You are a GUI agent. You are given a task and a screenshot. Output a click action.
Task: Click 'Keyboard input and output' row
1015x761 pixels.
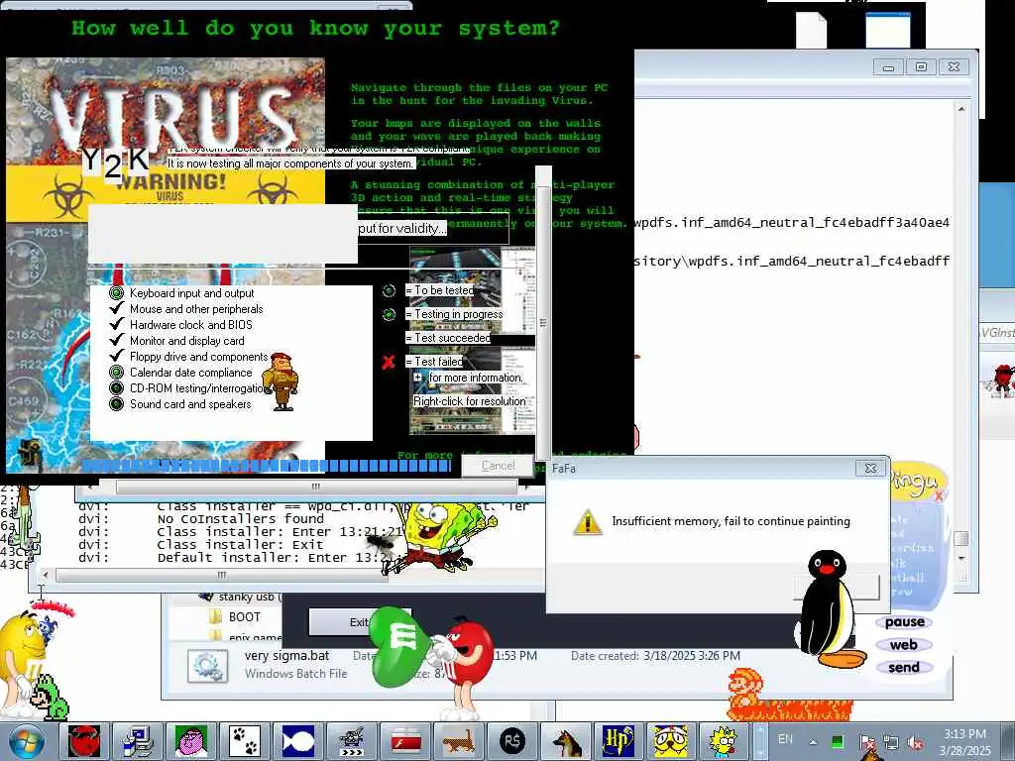[x=191, y=293]
